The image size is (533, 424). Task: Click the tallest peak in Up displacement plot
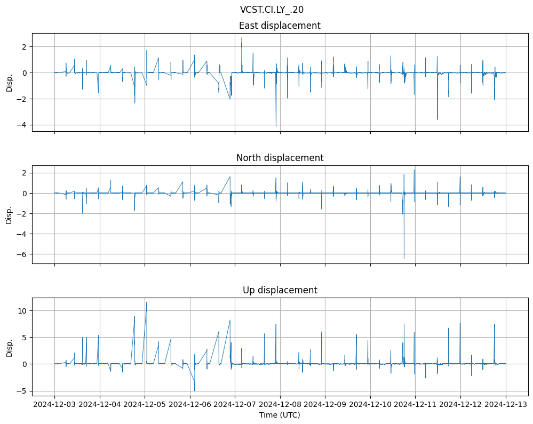pos(147,302)
